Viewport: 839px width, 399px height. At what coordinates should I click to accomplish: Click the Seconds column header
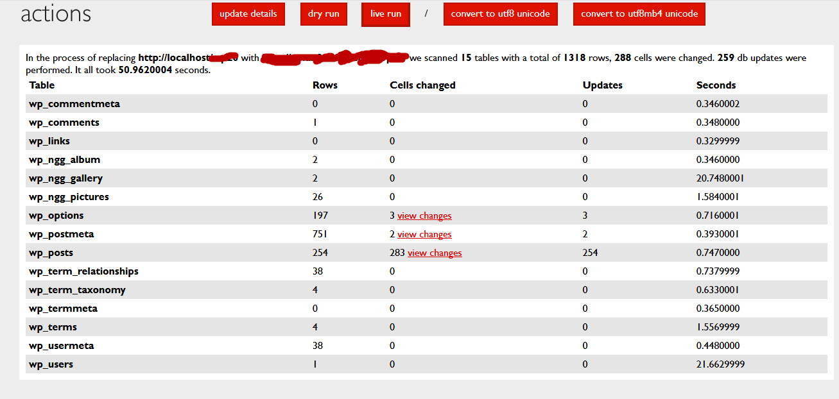[716, 85]
